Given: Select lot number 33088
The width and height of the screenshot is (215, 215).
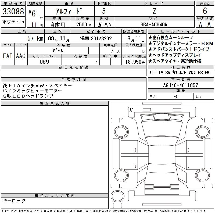Looking at the screenshot, I should tap(13, 11).
